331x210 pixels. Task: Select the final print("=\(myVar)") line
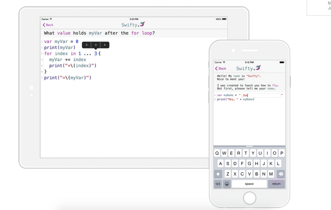67,78
